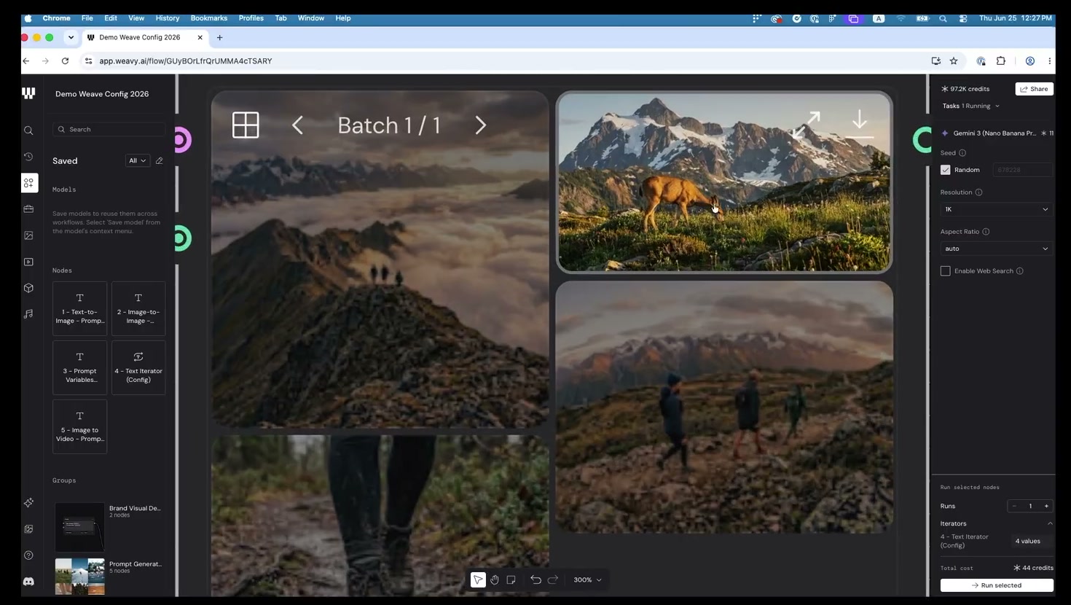Click the undo arrow in bottom toolbar
The image size is (1071, 605).
point(535,579)
